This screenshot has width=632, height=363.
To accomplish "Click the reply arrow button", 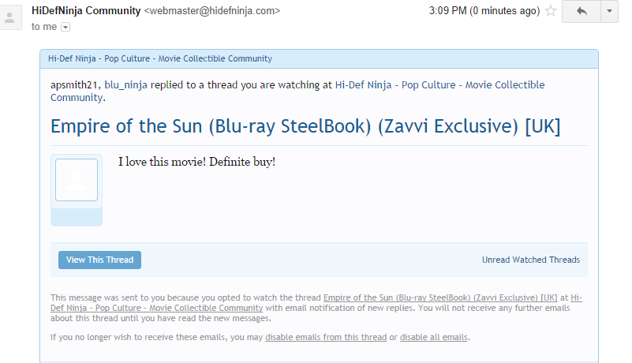I will (x=582, y=11).
